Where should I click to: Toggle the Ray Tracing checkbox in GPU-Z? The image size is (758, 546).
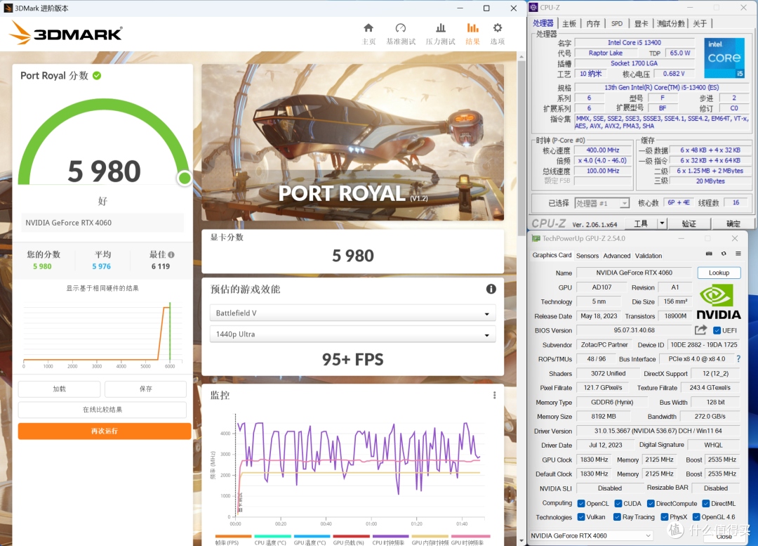point(617,517)
